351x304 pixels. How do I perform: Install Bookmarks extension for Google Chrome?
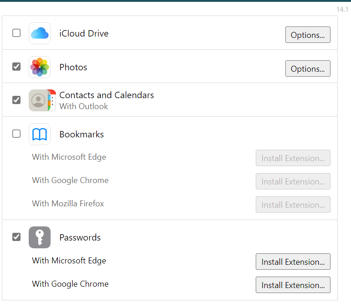pos(293,181)
